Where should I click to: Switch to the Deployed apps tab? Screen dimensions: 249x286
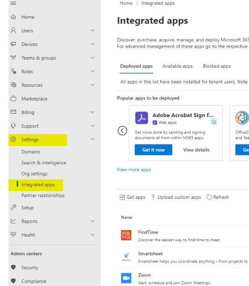[x=136, y=66]
